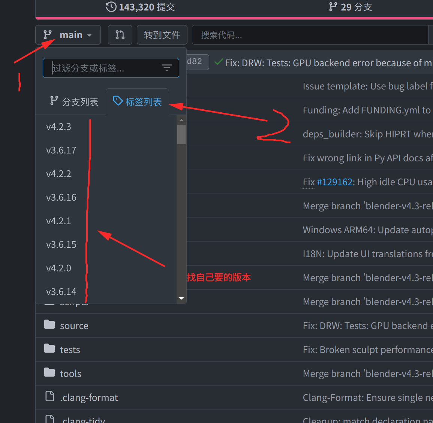Open the issue link #129162
The image size is (433, 423).
334,182
